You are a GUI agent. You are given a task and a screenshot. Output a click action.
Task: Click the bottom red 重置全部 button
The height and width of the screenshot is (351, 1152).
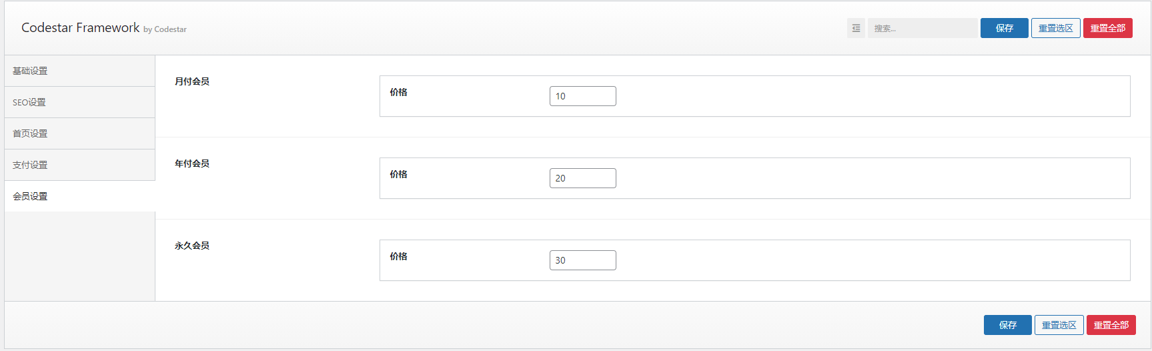click(x=1111, y=325)
